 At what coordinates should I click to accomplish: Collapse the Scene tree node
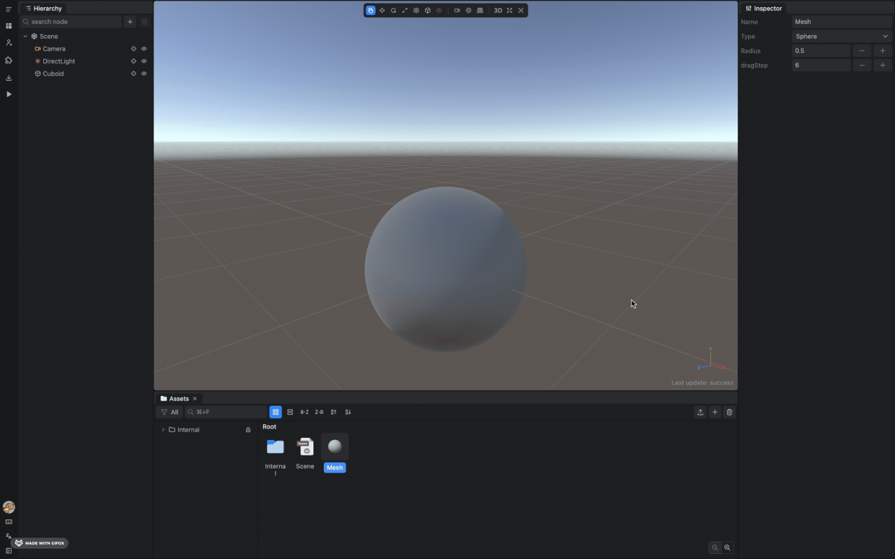click(x=25, y=36)
